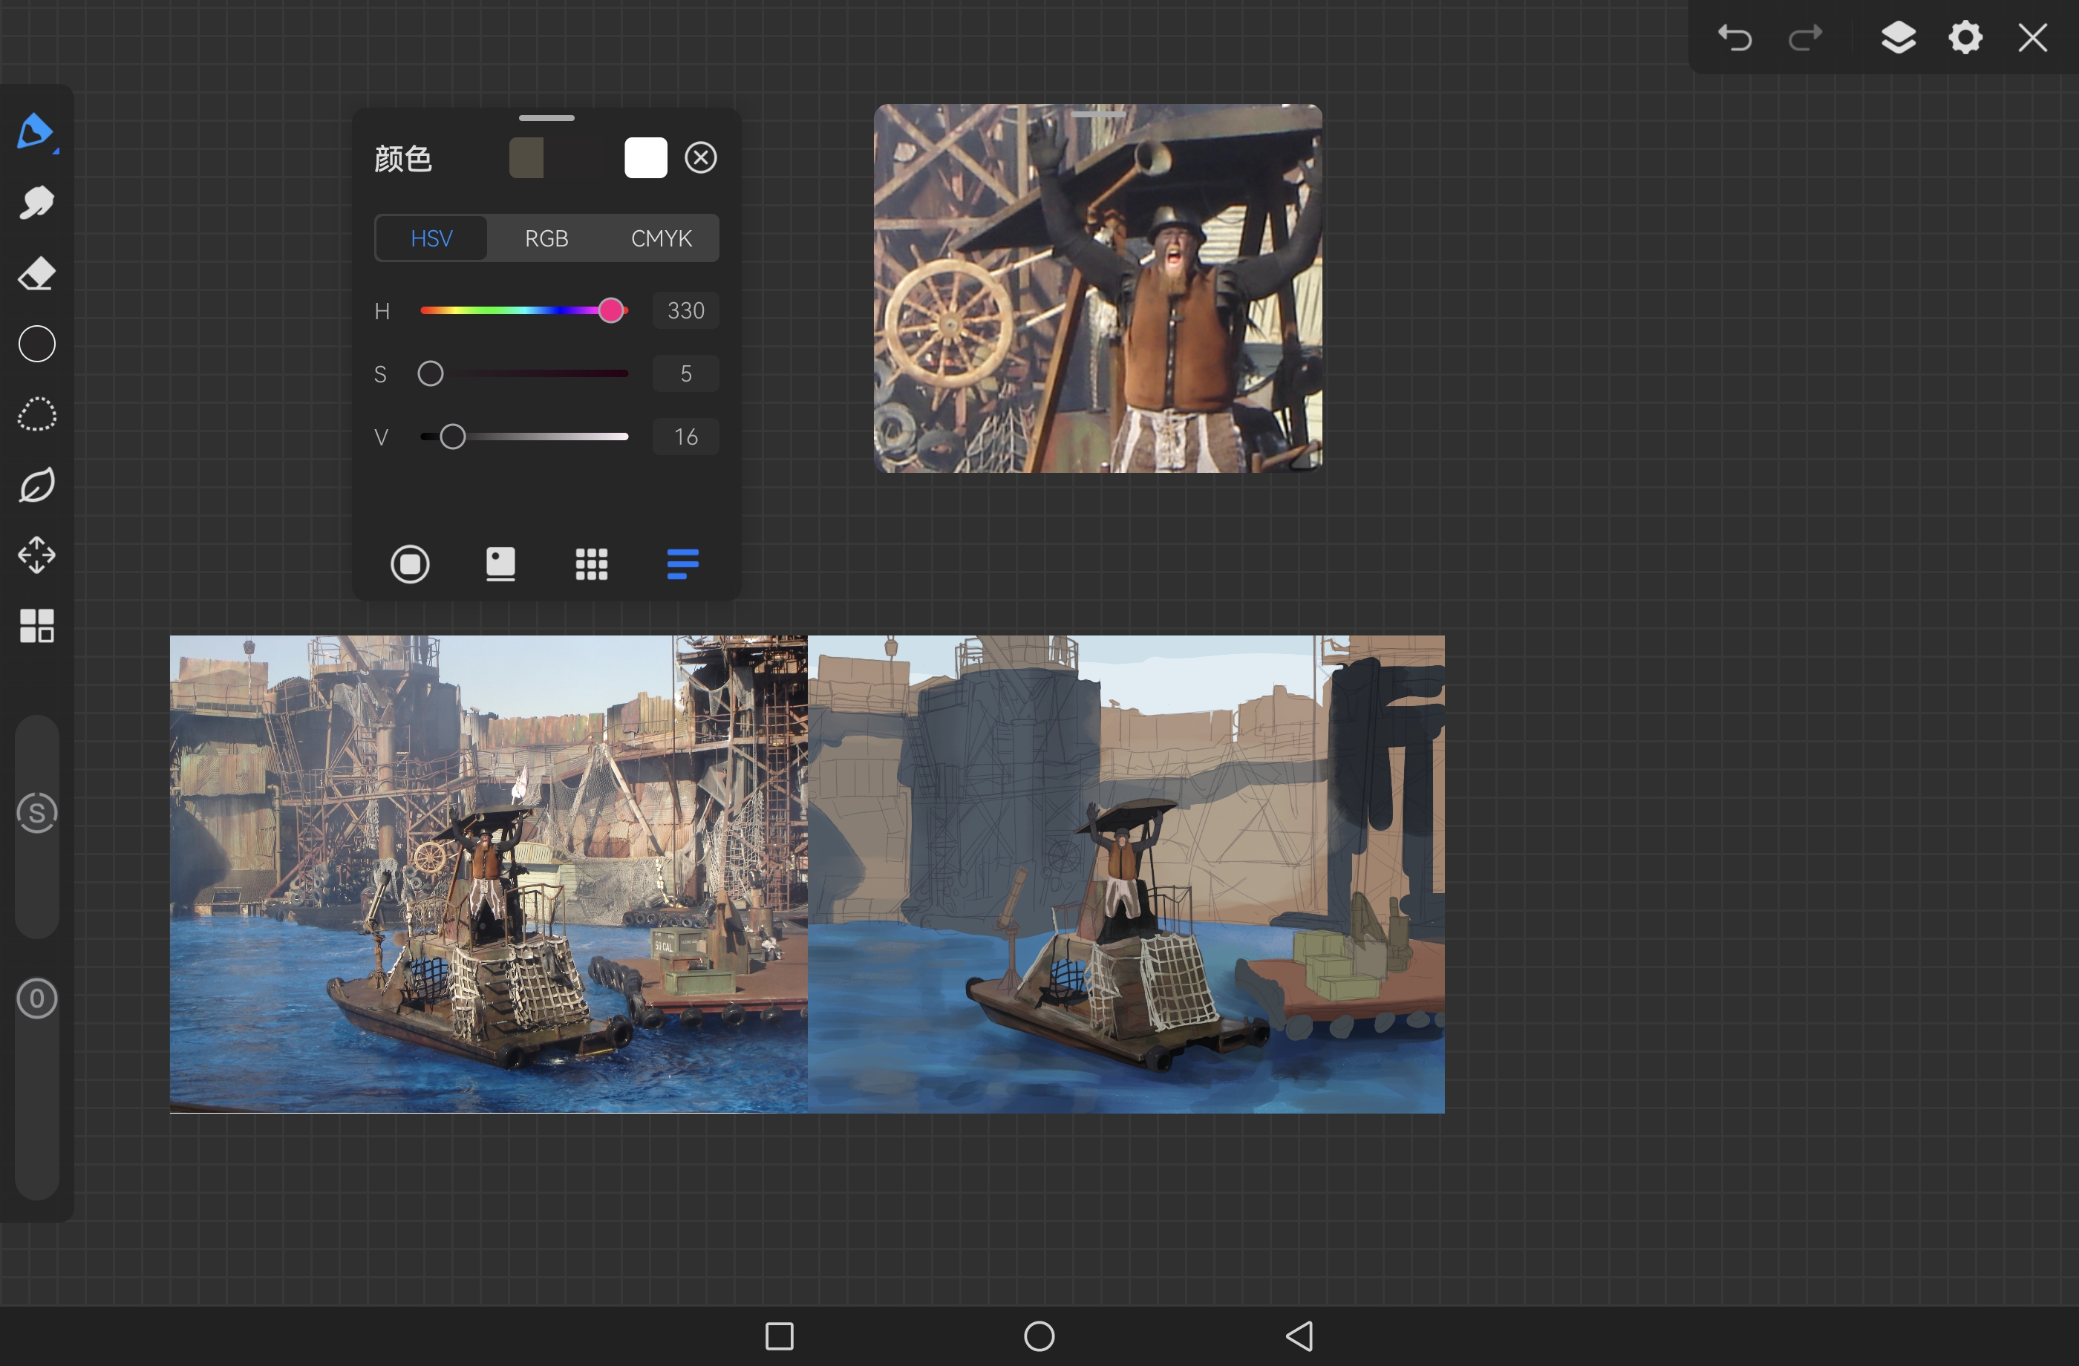Tap the Android home circle button
This screenshot has height=1366, width=2079.
1039,1336
